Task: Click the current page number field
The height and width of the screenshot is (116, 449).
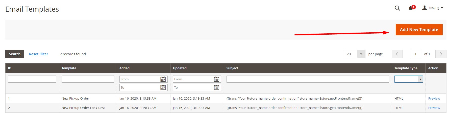Action: (415, 54)
